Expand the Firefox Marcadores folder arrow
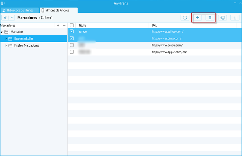Image resolution: width=242 pixels, height=156 pixels. pos(6,45)
